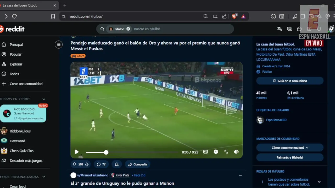Share the post with Compartir
Viewport: 335px width, 188px height.
(137, 164)
